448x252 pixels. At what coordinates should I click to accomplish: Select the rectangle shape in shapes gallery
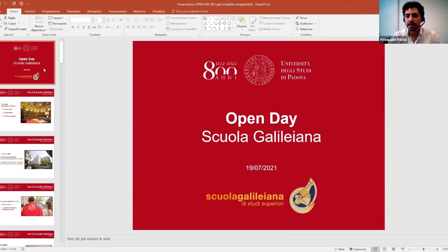point(219,19)
